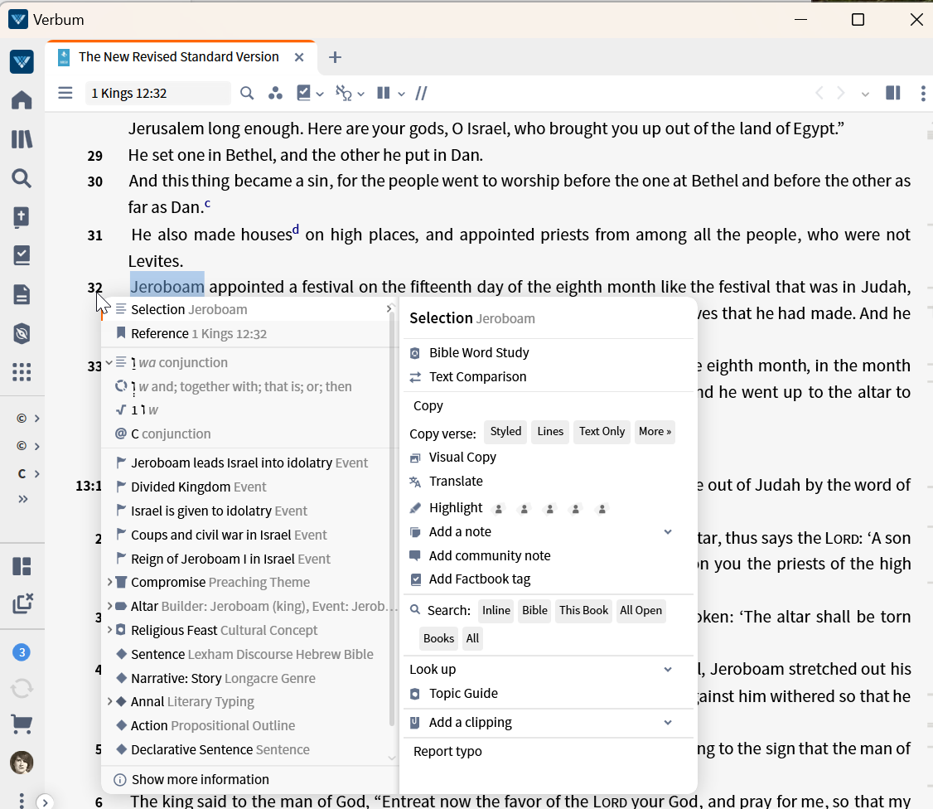Open the Notes checkmark sidebar icon
The image size is (933, 809).
click(x=22, y=256)
